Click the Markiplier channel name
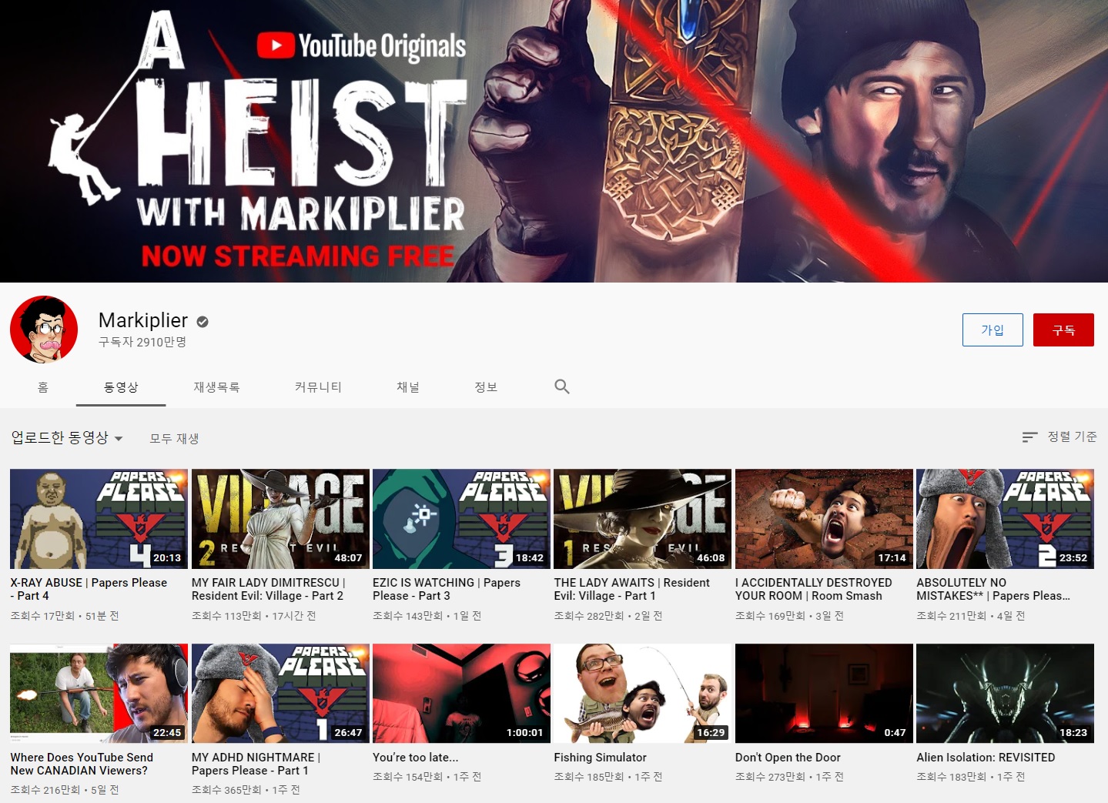This screenshot has width=1108, height=803. tap(143, 320)
